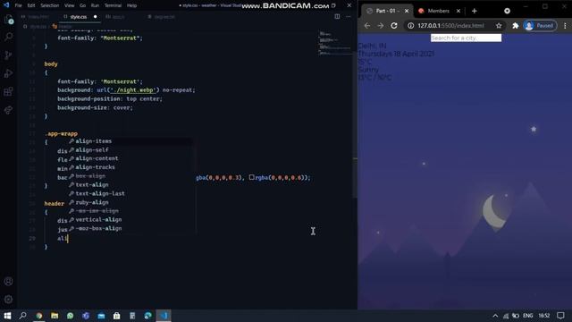Screen dimensions: 572x322
Task: Open the Run menu in VS Code
Action: (95, 5)
